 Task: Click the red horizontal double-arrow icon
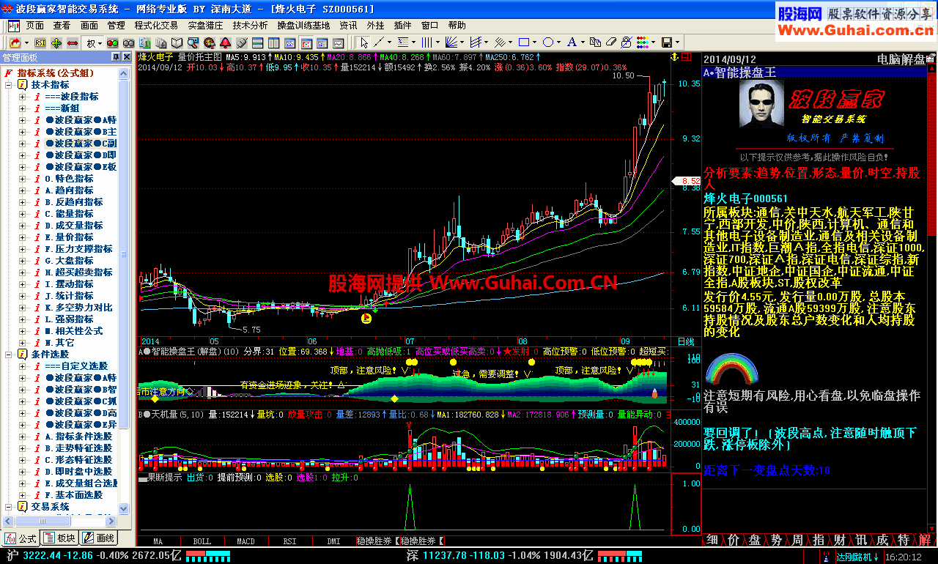tap(73, 43)
